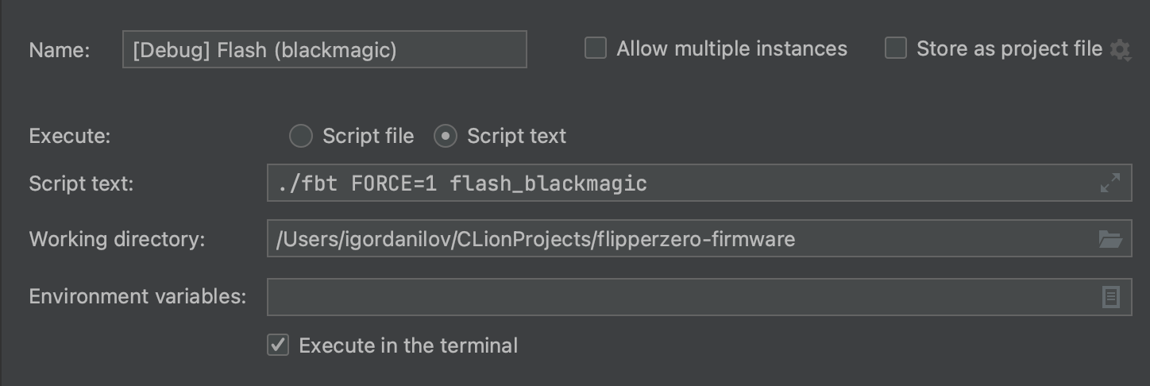Click the empty Environment variables field
Screen dimensions: 1150x386
(675, 297)
